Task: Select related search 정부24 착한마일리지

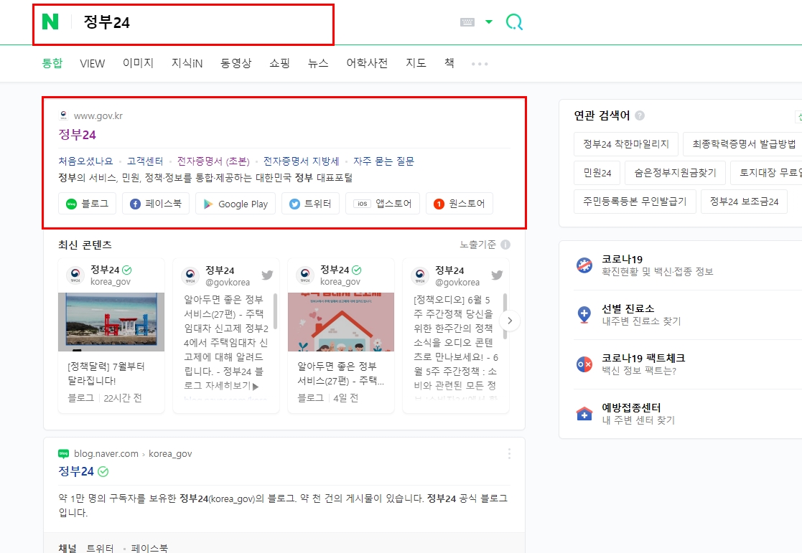Action: click(x=626, y=144)
